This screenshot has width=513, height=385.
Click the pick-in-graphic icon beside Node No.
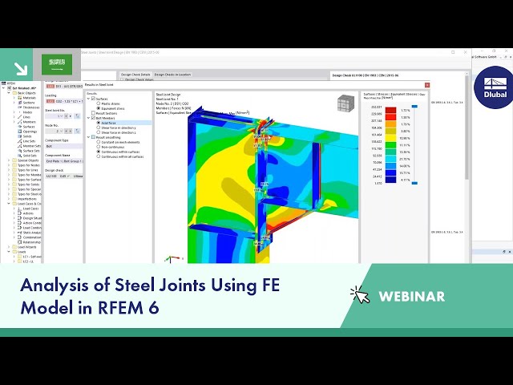pyautogui.click(x=77, y=131)
